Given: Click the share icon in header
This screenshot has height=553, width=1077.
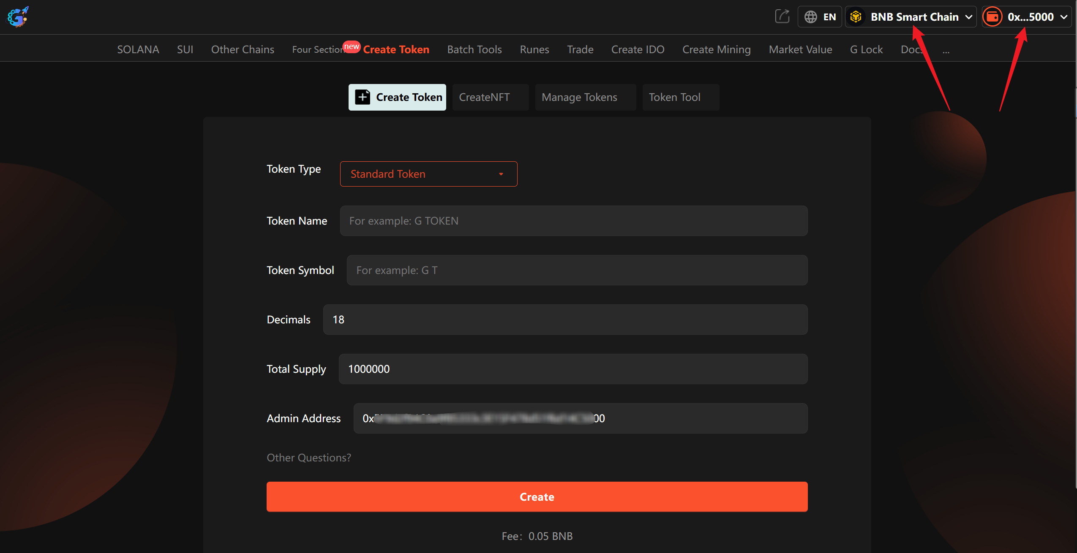Looking at the screenshot, I should 782,17.
